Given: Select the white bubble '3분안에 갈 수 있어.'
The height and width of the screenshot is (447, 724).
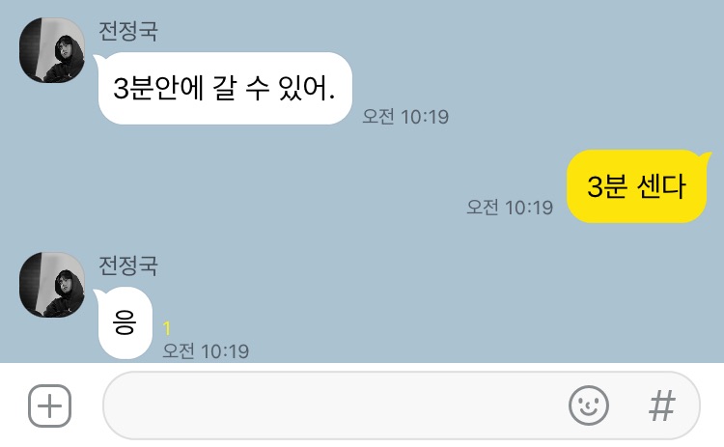Looking at the screenshot, I should [x=225, y=88].
